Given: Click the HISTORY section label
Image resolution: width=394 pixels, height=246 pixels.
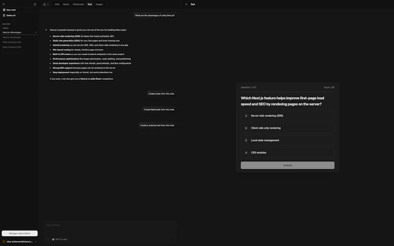Looking at the screenshot, I should click(x=6, y=24).
